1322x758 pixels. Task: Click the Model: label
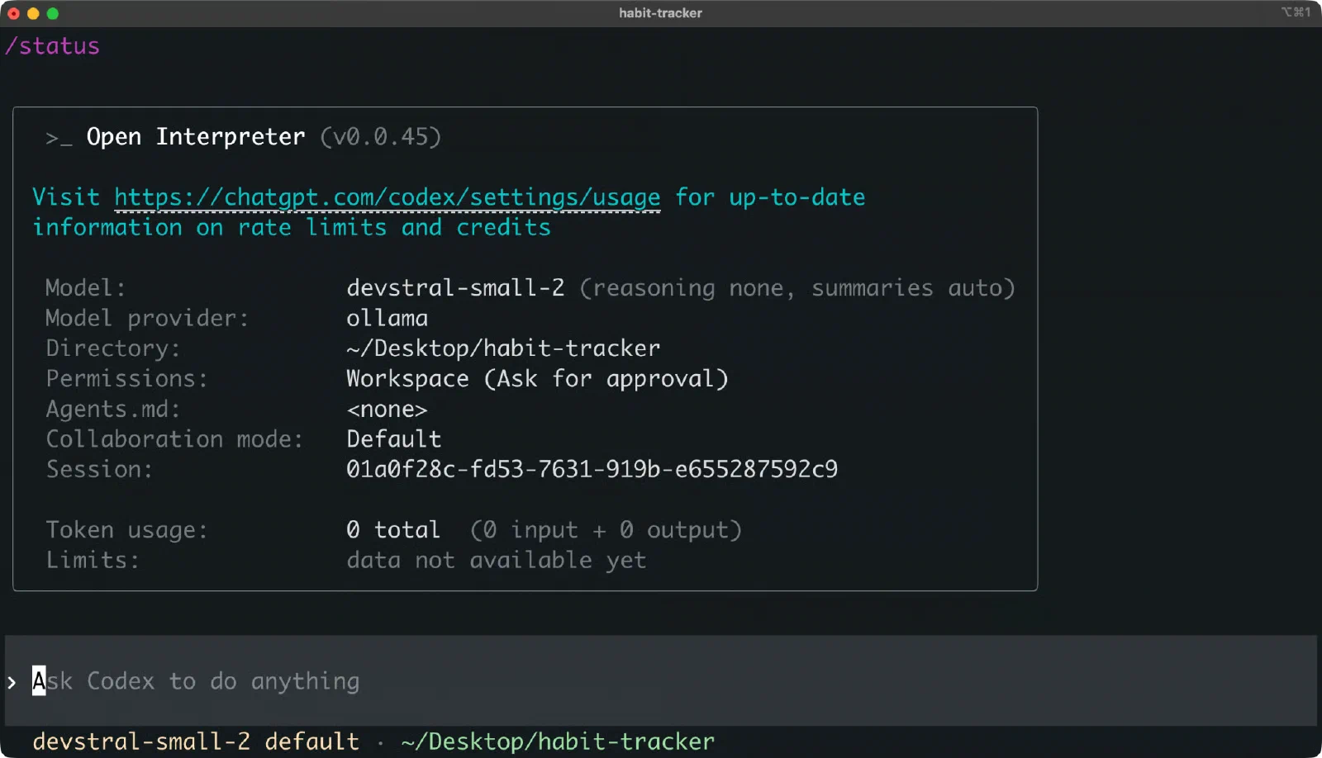[x=86, y=288]
